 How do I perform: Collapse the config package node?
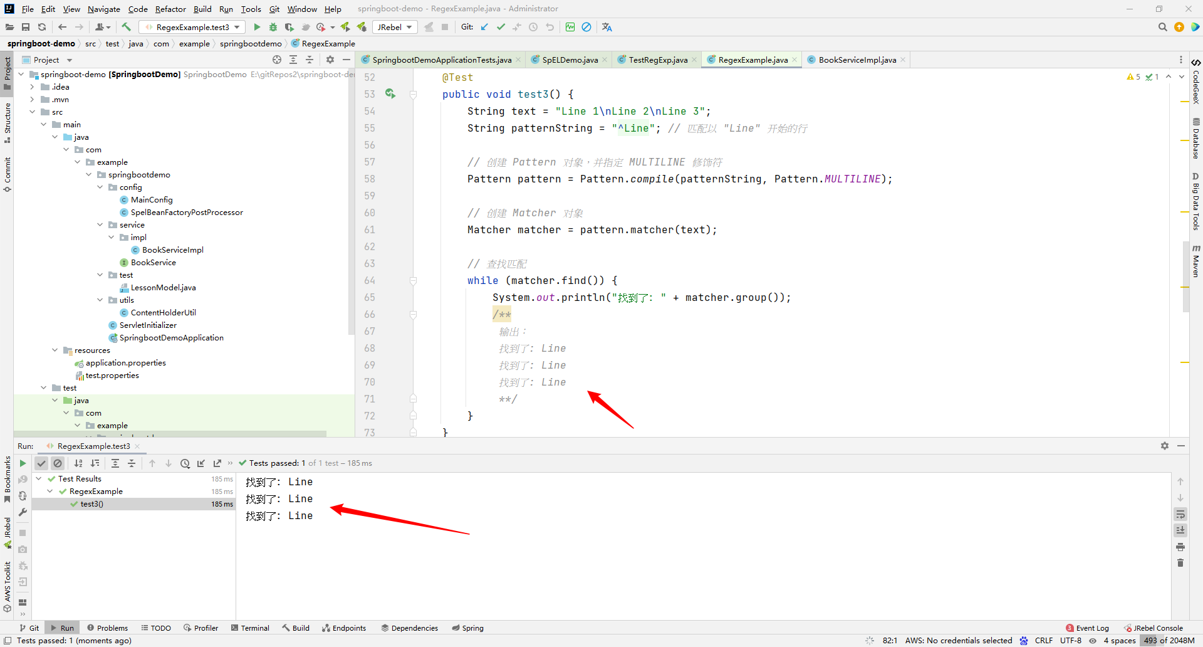point(100,187)
